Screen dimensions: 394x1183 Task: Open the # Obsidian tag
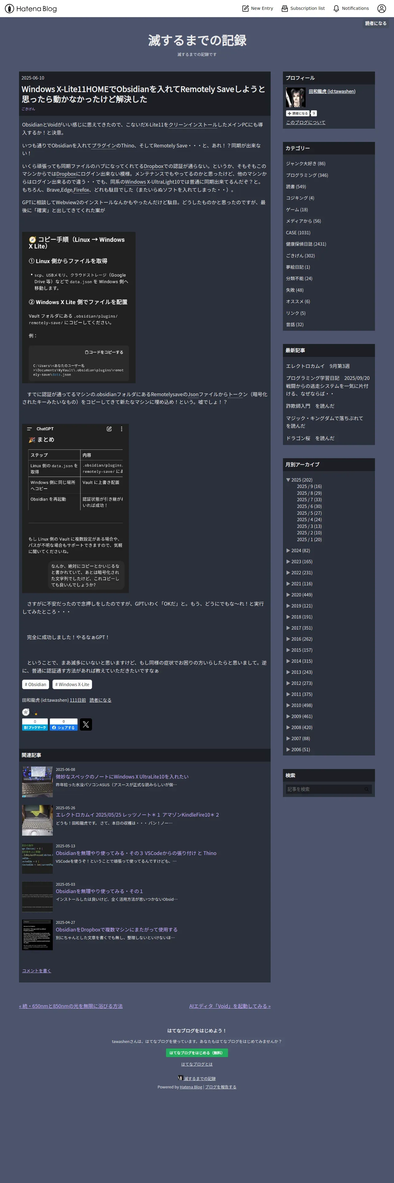(x=35, y=684)
